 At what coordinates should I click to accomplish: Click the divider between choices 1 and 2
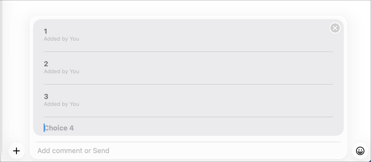(188, 52)
